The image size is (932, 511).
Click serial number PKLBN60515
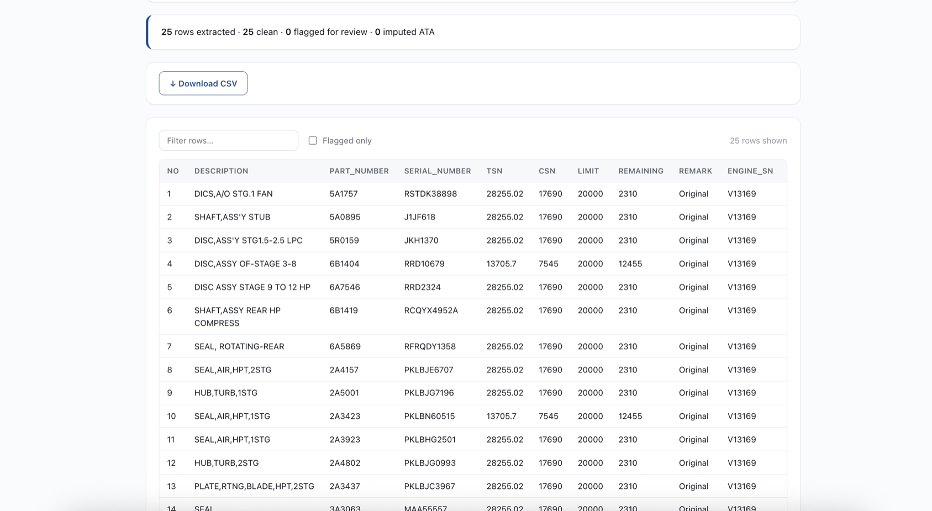tap(429, 416)
